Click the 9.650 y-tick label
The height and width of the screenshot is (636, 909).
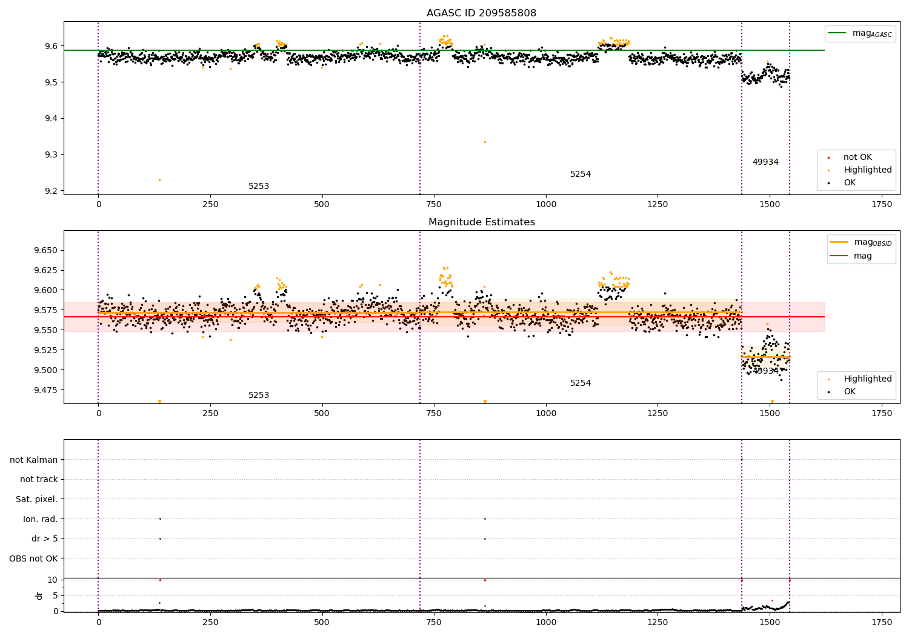tap(46, 251)
